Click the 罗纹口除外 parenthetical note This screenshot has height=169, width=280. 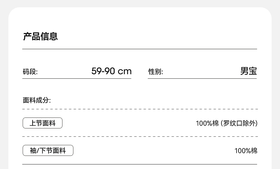point(239,123)
